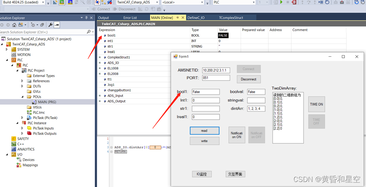
Task: Click the TwoDimArray results text box
Action: click(288, 118)
